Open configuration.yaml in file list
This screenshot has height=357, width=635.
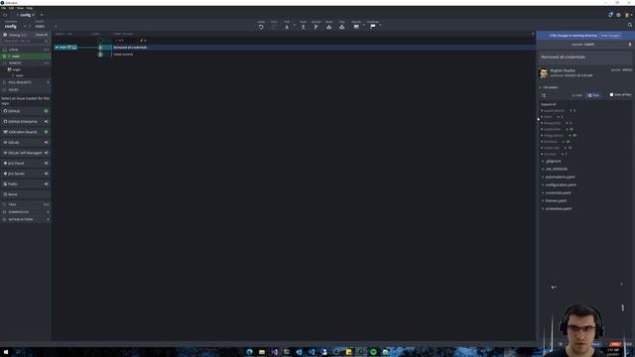561,185
